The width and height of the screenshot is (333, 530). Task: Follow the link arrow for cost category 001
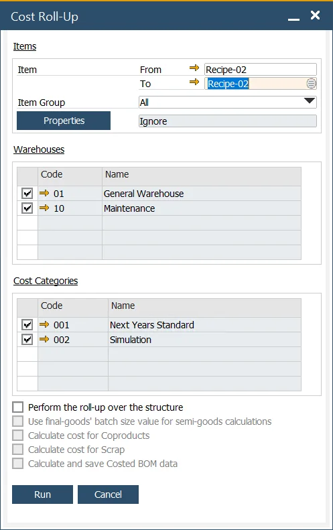pos(44,324)
